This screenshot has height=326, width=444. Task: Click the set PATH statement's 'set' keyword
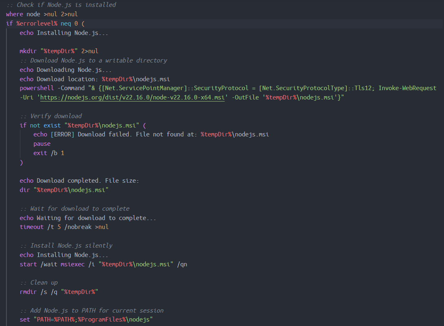click(25, 320)
